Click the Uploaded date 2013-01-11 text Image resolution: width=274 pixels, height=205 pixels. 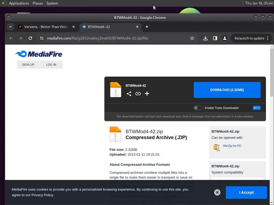[x=135, y=155]
